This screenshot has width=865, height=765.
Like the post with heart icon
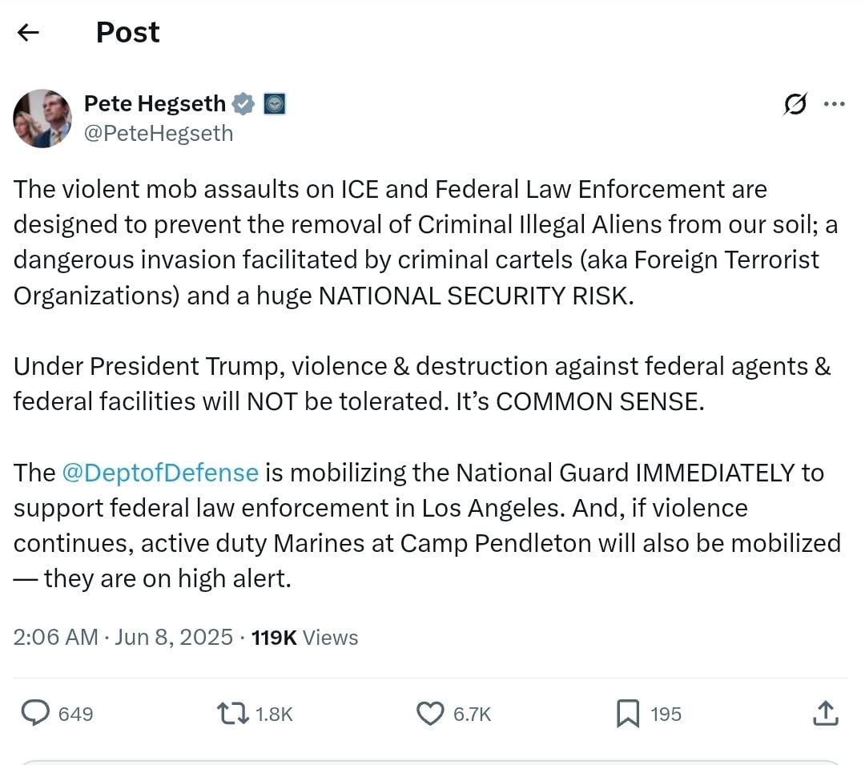click(x=431, y=713)
